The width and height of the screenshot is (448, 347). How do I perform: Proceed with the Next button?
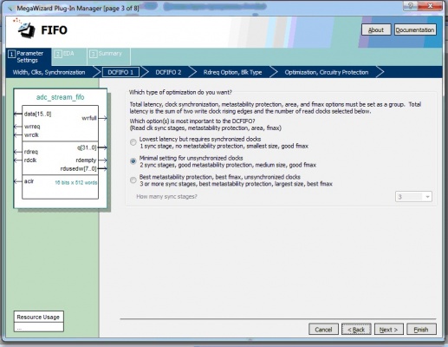389,330
